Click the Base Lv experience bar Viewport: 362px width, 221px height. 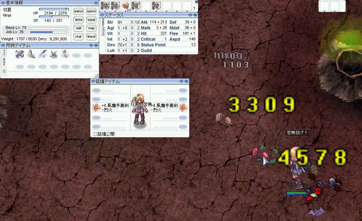48,28
